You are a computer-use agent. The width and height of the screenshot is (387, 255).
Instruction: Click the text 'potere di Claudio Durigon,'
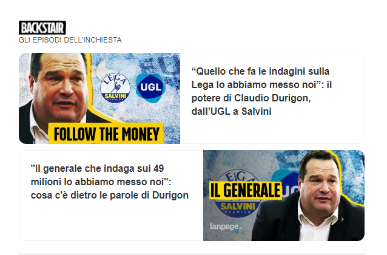[x=251, y=98]
